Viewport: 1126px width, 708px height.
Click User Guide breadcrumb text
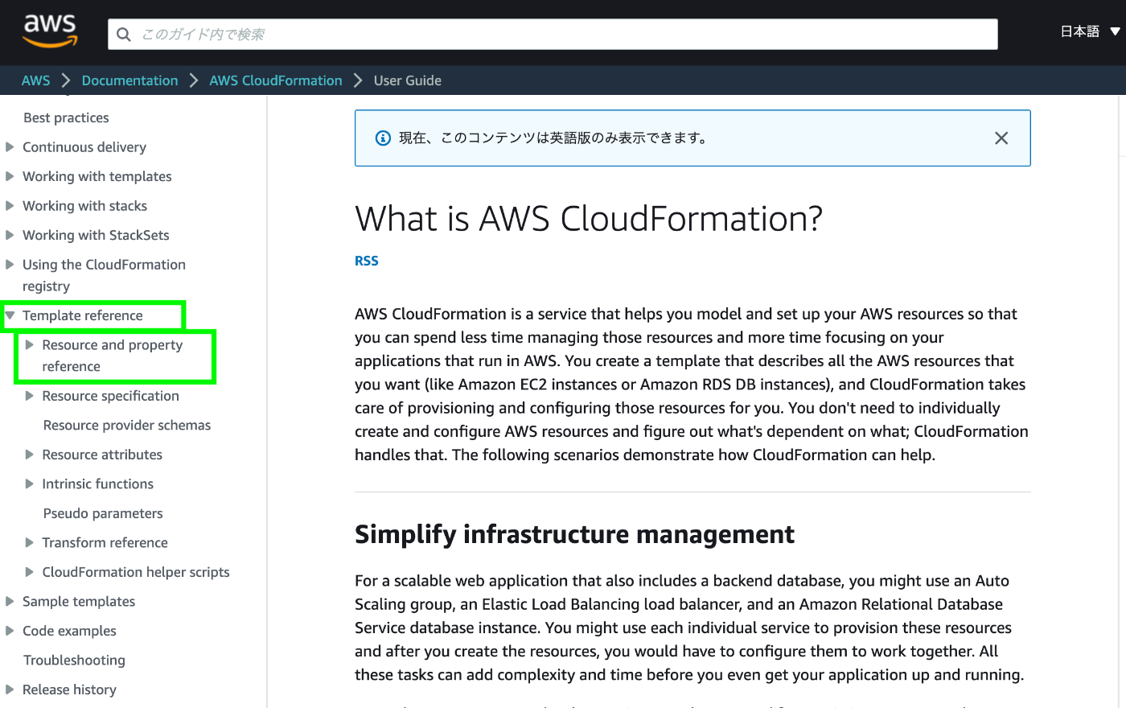(408, 80)
